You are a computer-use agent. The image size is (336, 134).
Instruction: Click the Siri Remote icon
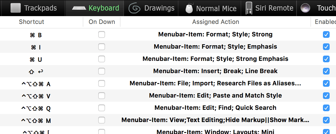pos(249,8)
